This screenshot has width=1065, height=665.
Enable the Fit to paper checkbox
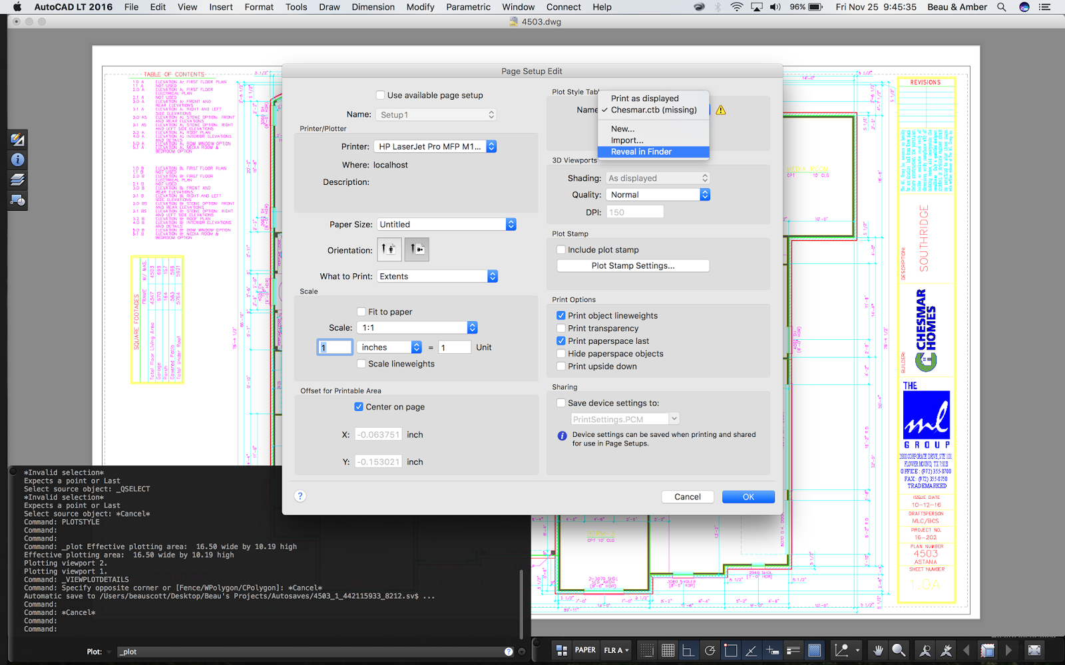coord(361,311)
